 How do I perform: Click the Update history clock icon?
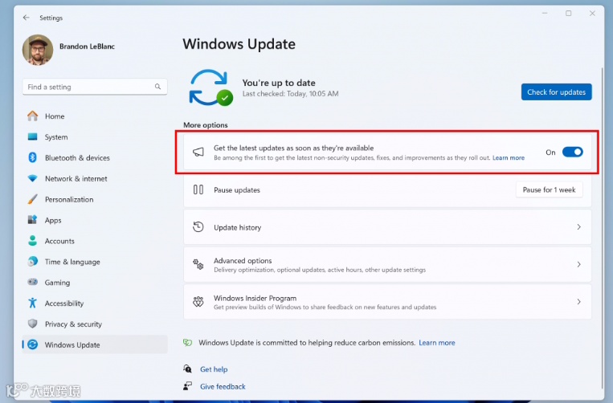click(198, 227)
